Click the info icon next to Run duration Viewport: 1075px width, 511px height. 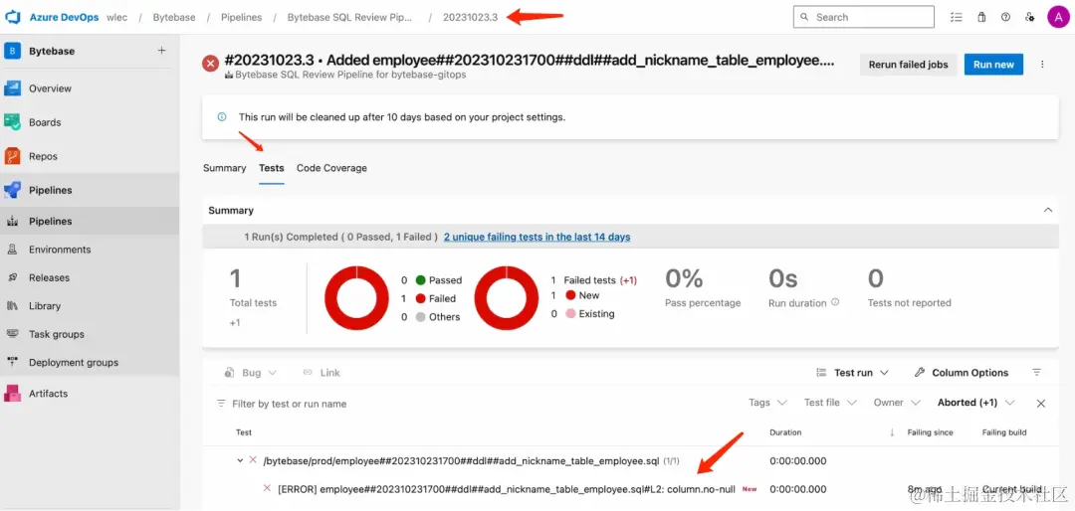(x=835, y=302)
